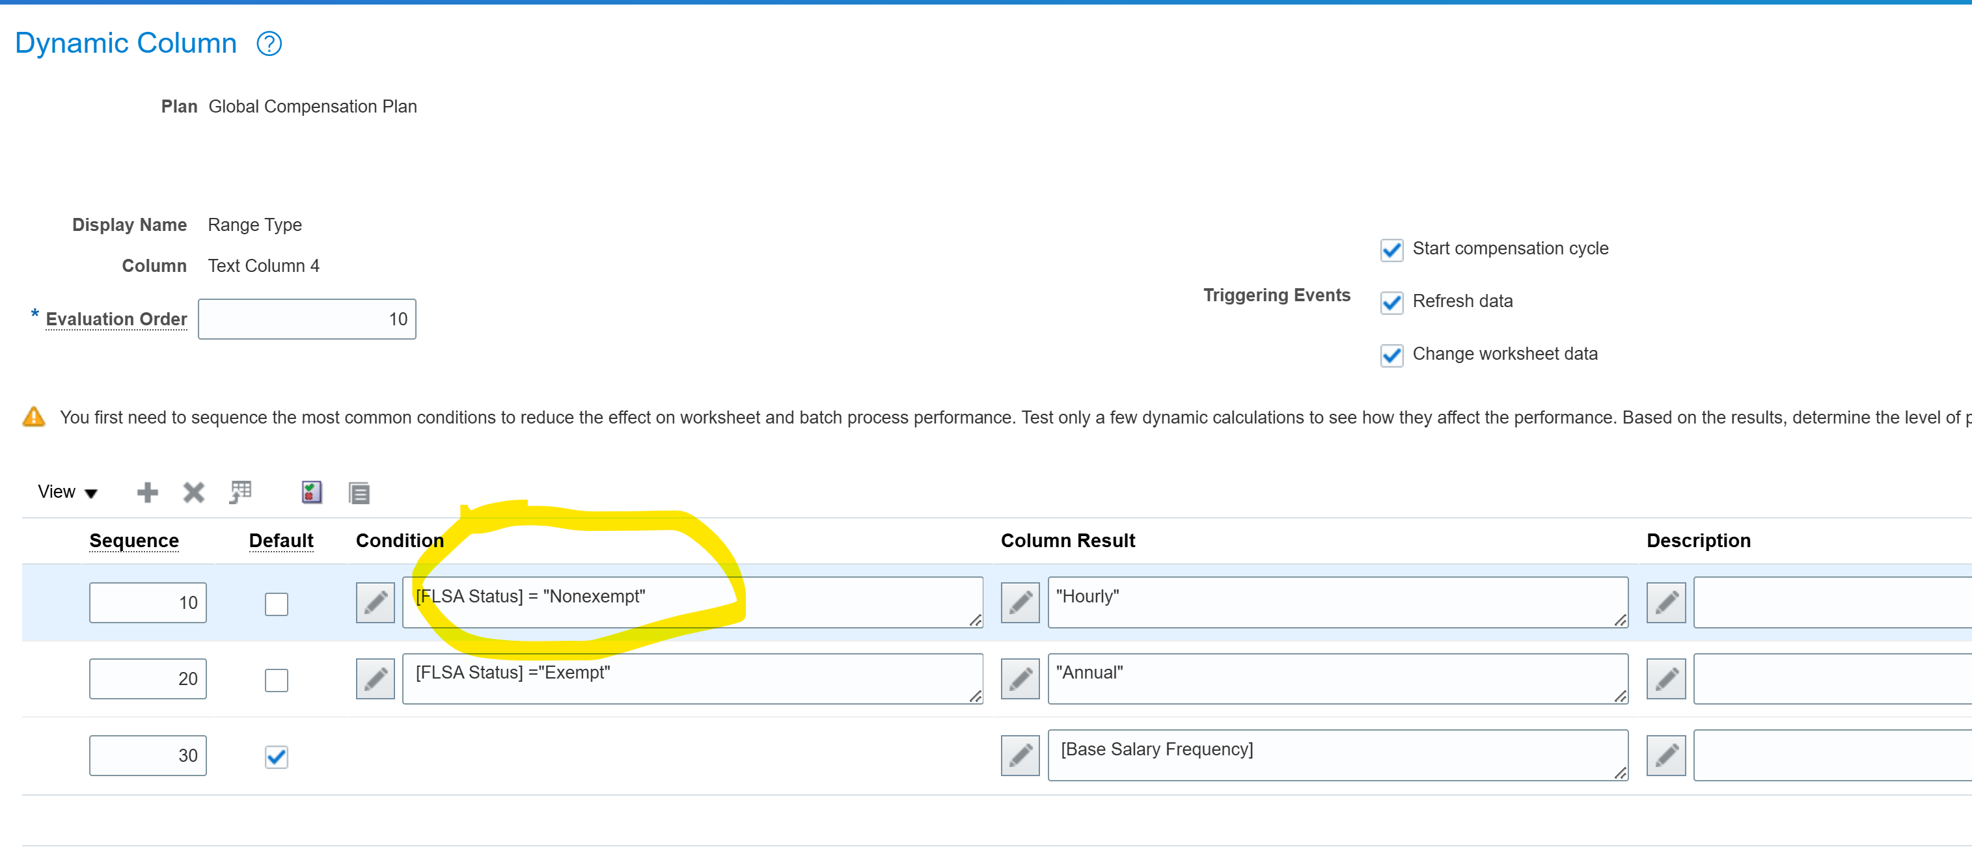Add a new condition row with plus icon
This screenshot has width=1972, height=849.
point(147,491)
